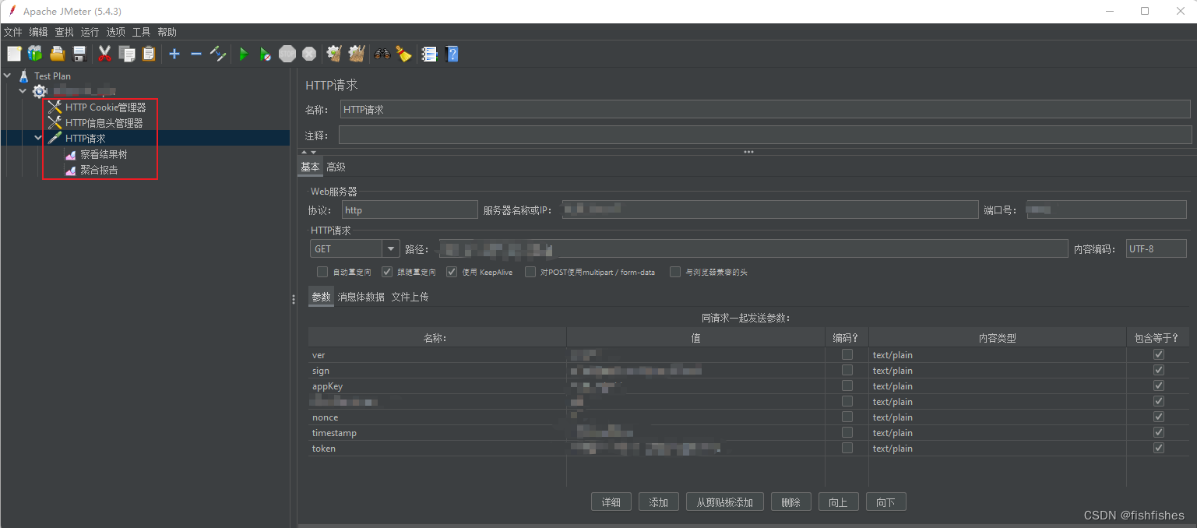Save the test plan with the floppy disk icon

79,54
